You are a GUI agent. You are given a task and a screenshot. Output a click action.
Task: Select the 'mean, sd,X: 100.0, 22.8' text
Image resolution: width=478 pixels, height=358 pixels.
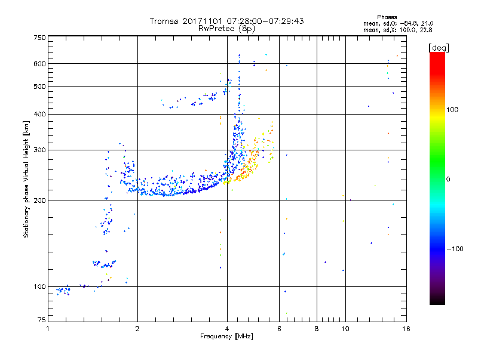click(397, 30)
